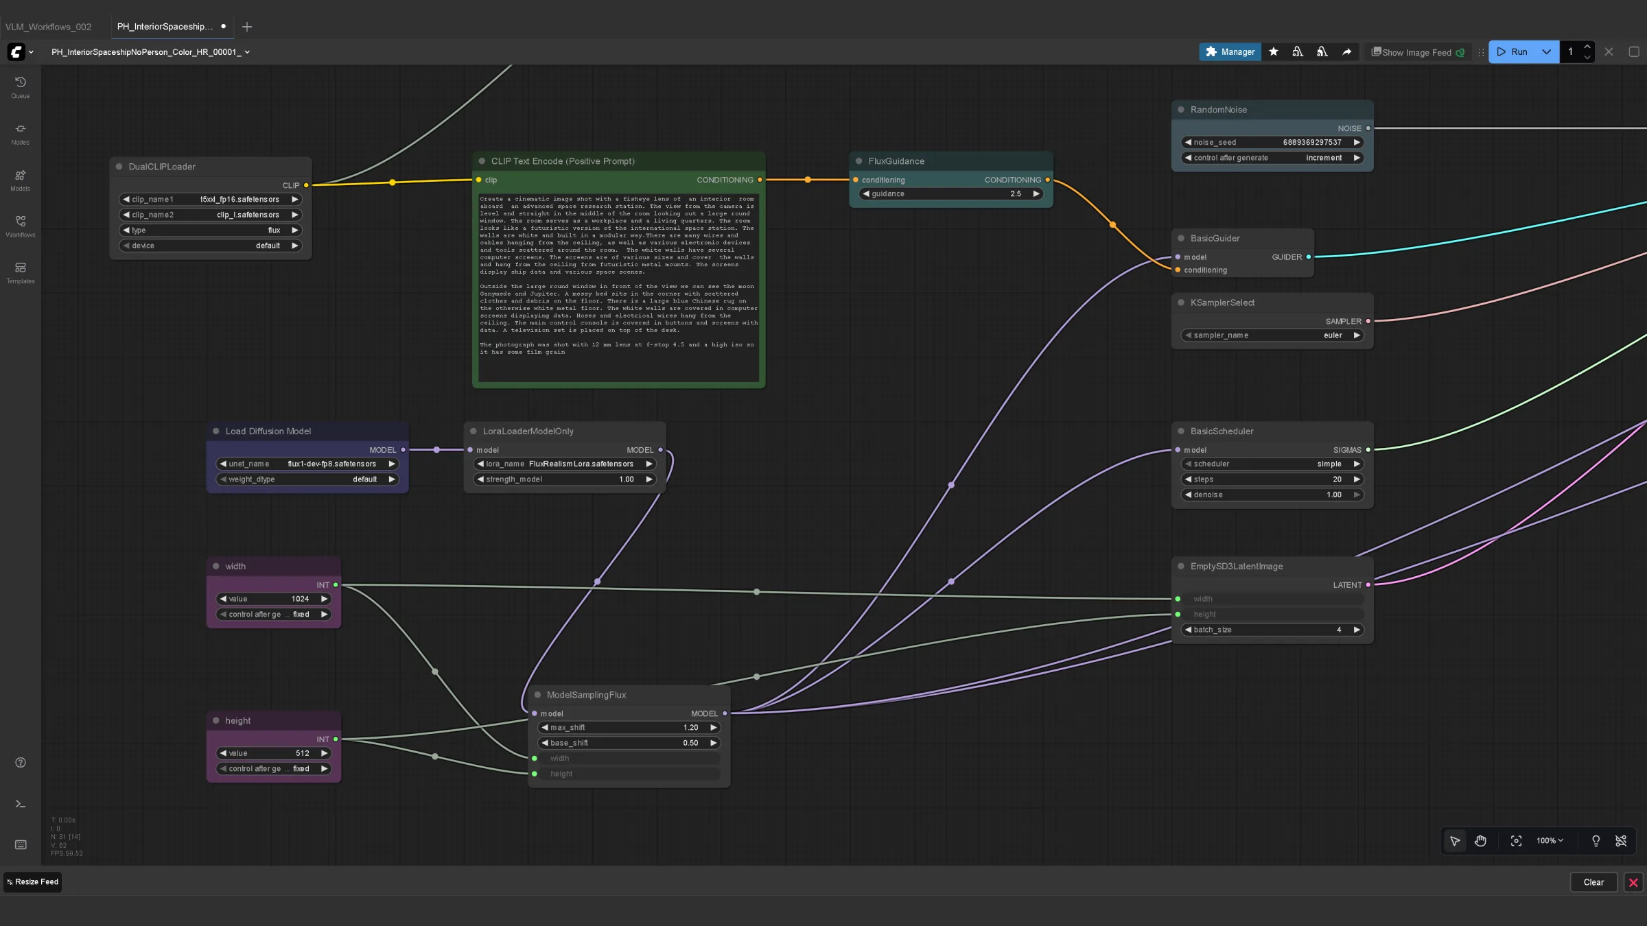Toggle link visibility icon in canvas toolbar
Image resolution: width=1647 pixels, height=926 pixels.
[x=1621, y=841]
